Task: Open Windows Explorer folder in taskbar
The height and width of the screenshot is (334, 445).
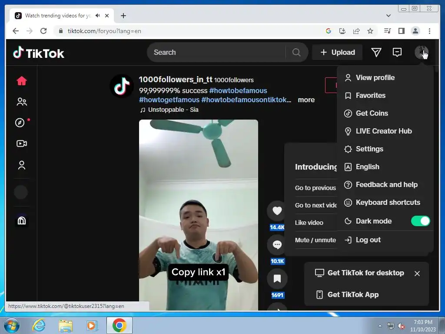Action: pos(66,325)
